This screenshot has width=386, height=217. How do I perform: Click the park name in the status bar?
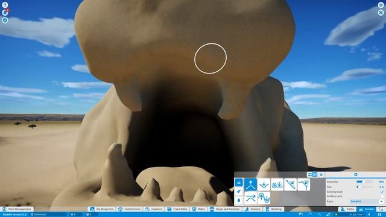click(x=14, y=215)
